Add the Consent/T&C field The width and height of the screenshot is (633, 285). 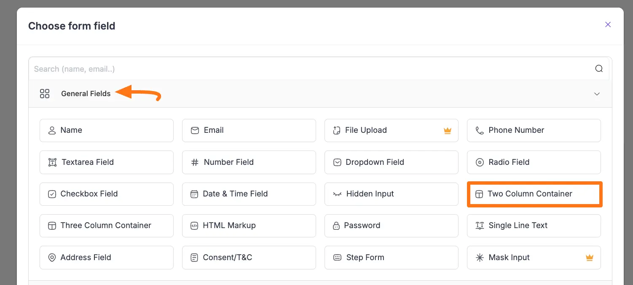click(x=249, y=258)
